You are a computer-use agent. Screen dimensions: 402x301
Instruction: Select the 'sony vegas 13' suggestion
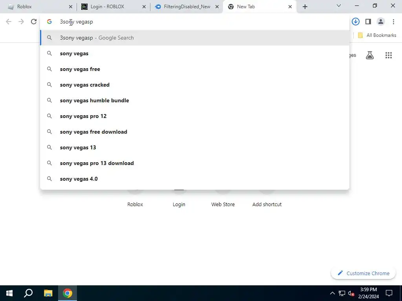[x=195, y=147]
